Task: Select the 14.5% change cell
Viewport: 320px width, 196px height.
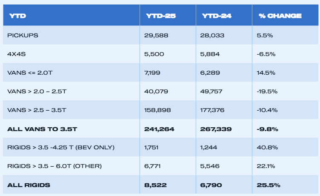Action: 266,73
